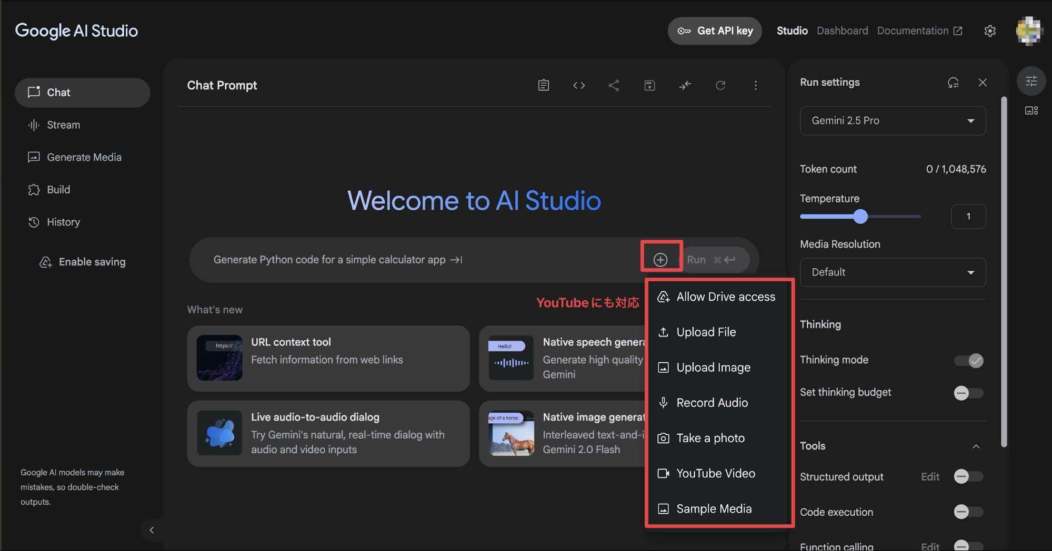The width and height of the screenshot is (1052, 551).
Task: Click the Native speech generation thumbnail
Action: [x=510, y=358]
